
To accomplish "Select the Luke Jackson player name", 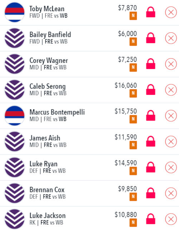I will (x=48, y=216).
